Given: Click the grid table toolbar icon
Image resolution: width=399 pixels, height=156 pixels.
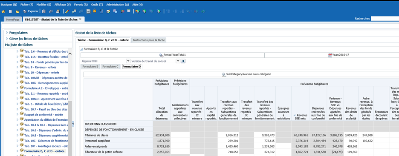Looking at the screenshot, I should click(x=129, y=11).
